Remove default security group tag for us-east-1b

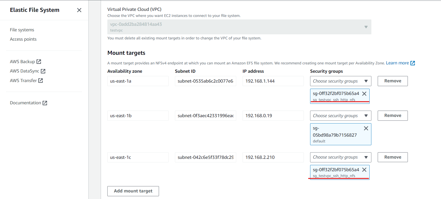point(366,128)
